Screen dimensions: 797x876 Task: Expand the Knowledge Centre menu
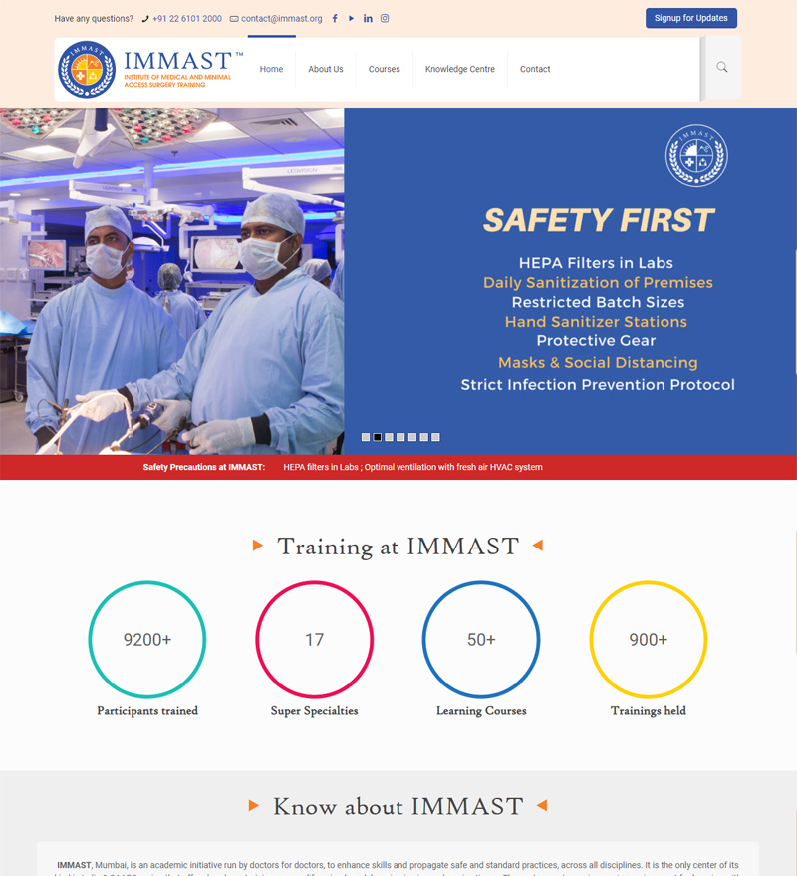point(459,69)
